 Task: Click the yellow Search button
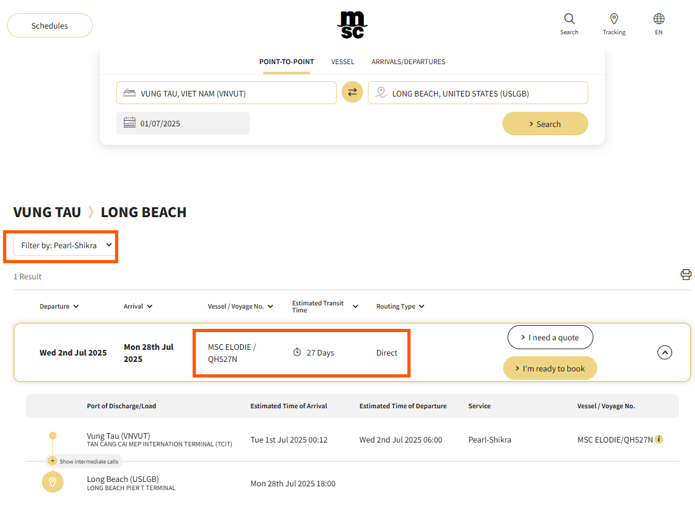click(544, 124)
